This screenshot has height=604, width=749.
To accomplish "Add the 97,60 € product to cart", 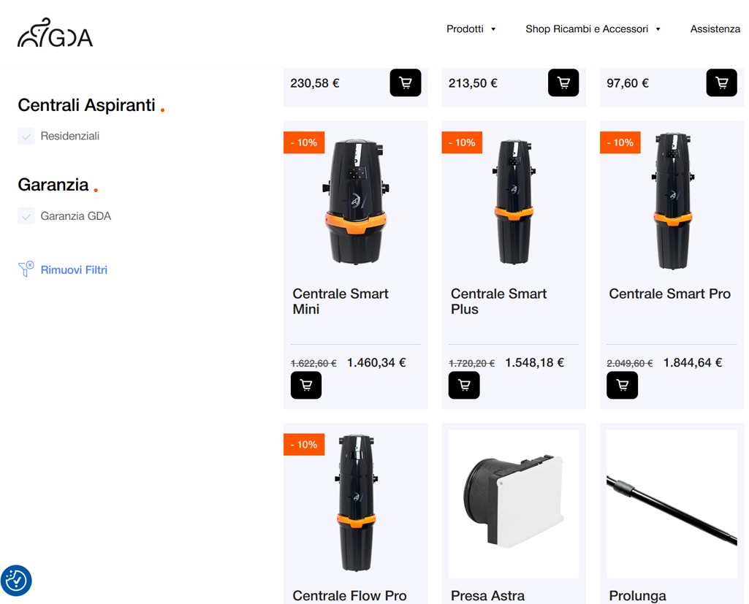I will (x=721, y=83).
